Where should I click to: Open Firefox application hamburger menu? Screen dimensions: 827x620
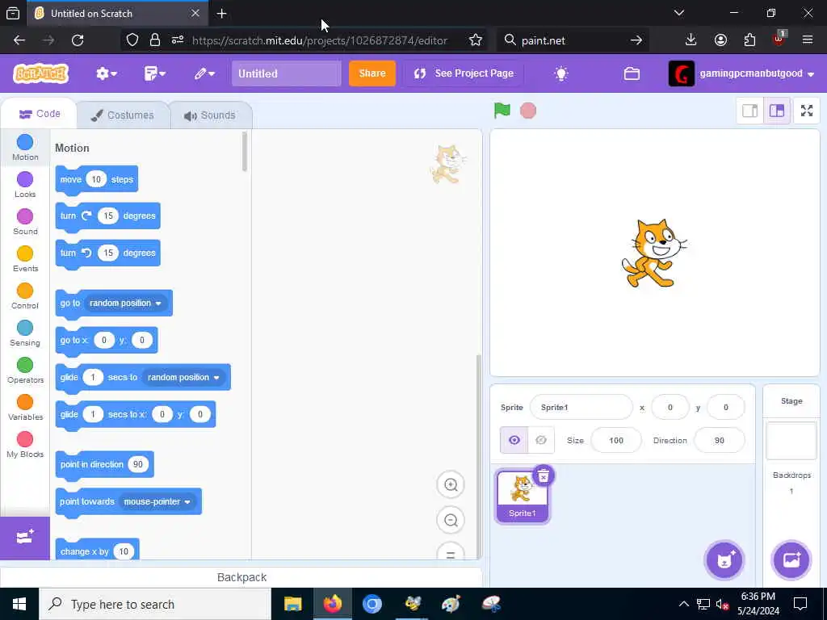807,40
